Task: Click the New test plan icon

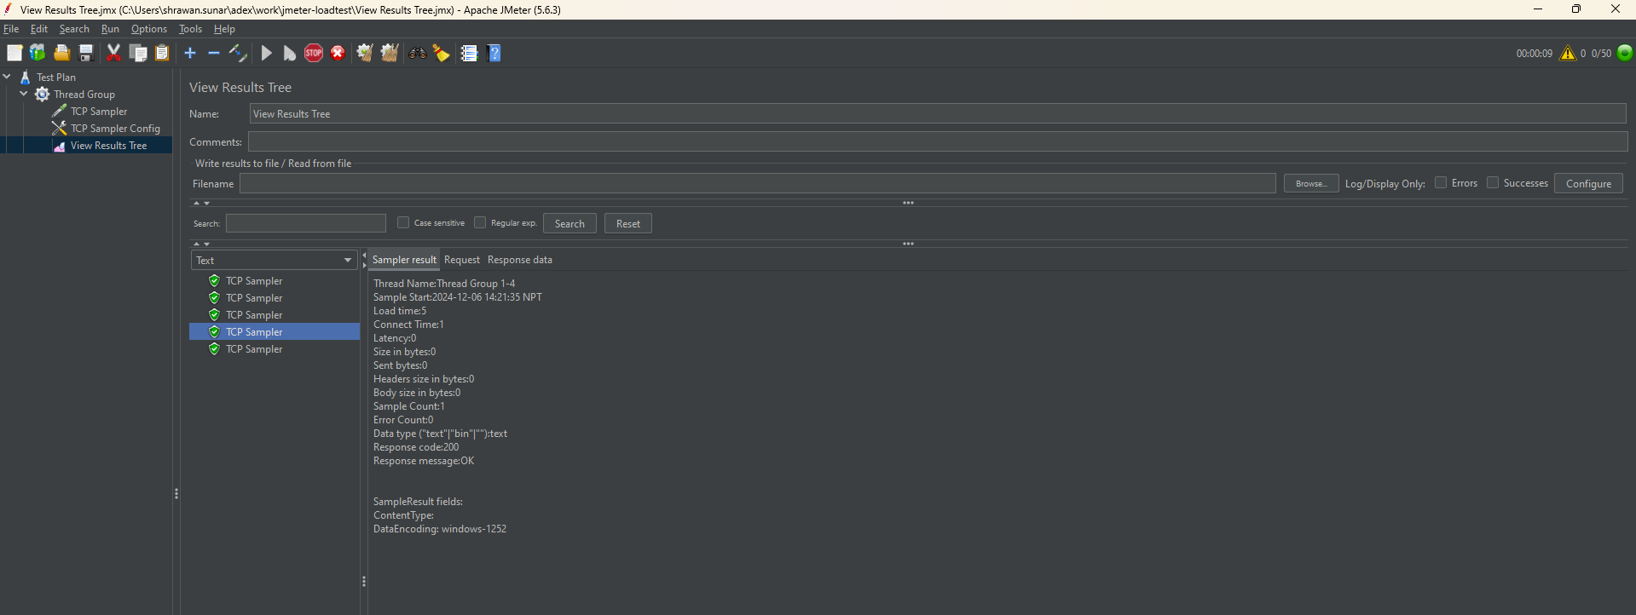Action: coord(14,53)
